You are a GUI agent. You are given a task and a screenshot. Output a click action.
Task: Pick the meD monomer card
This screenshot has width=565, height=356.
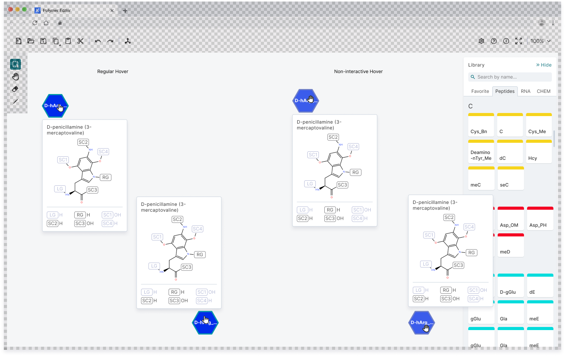tap(511, 245)
